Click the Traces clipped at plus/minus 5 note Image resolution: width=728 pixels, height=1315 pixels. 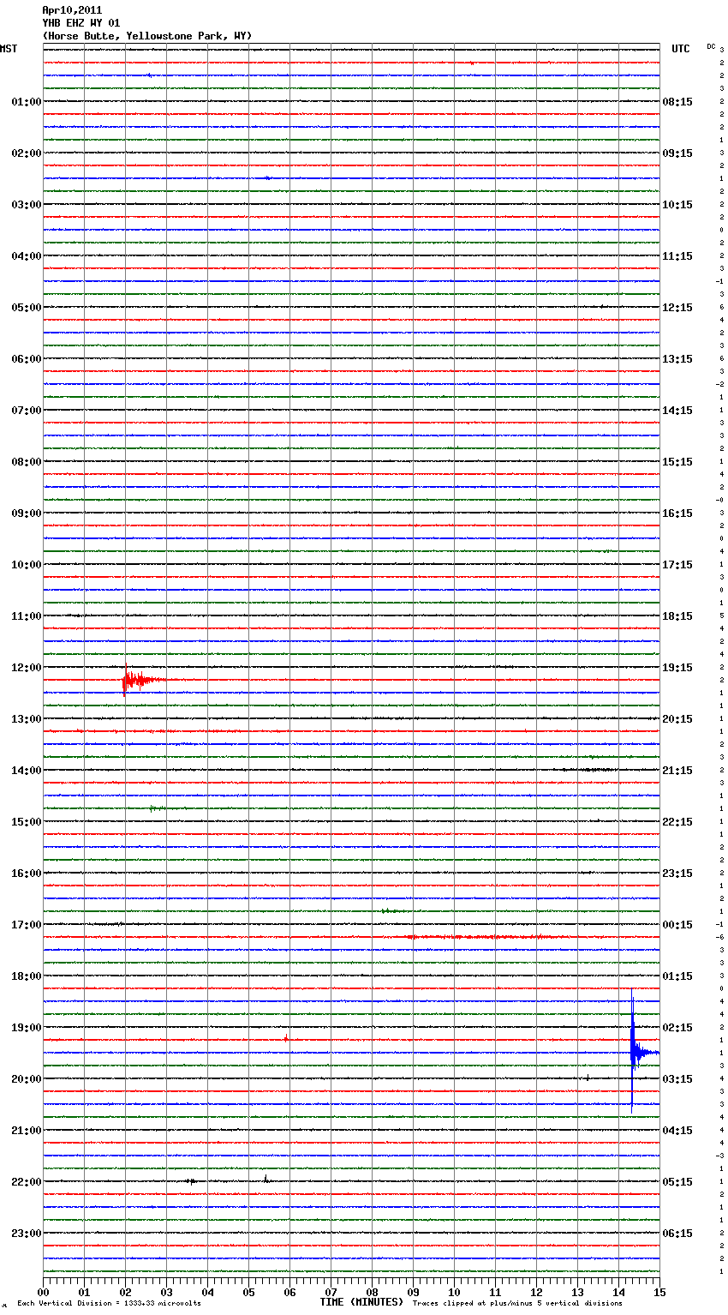pos(517,1303)
